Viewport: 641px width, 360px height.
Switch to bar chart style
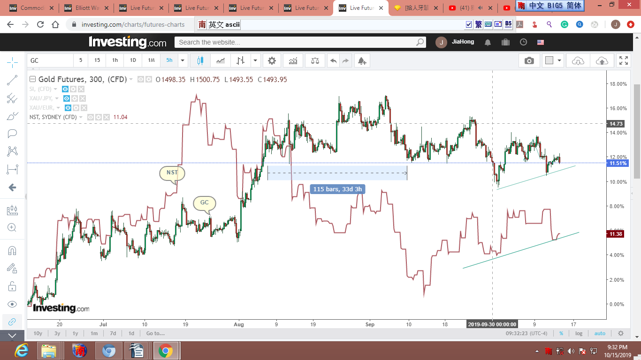pos(240,60)
